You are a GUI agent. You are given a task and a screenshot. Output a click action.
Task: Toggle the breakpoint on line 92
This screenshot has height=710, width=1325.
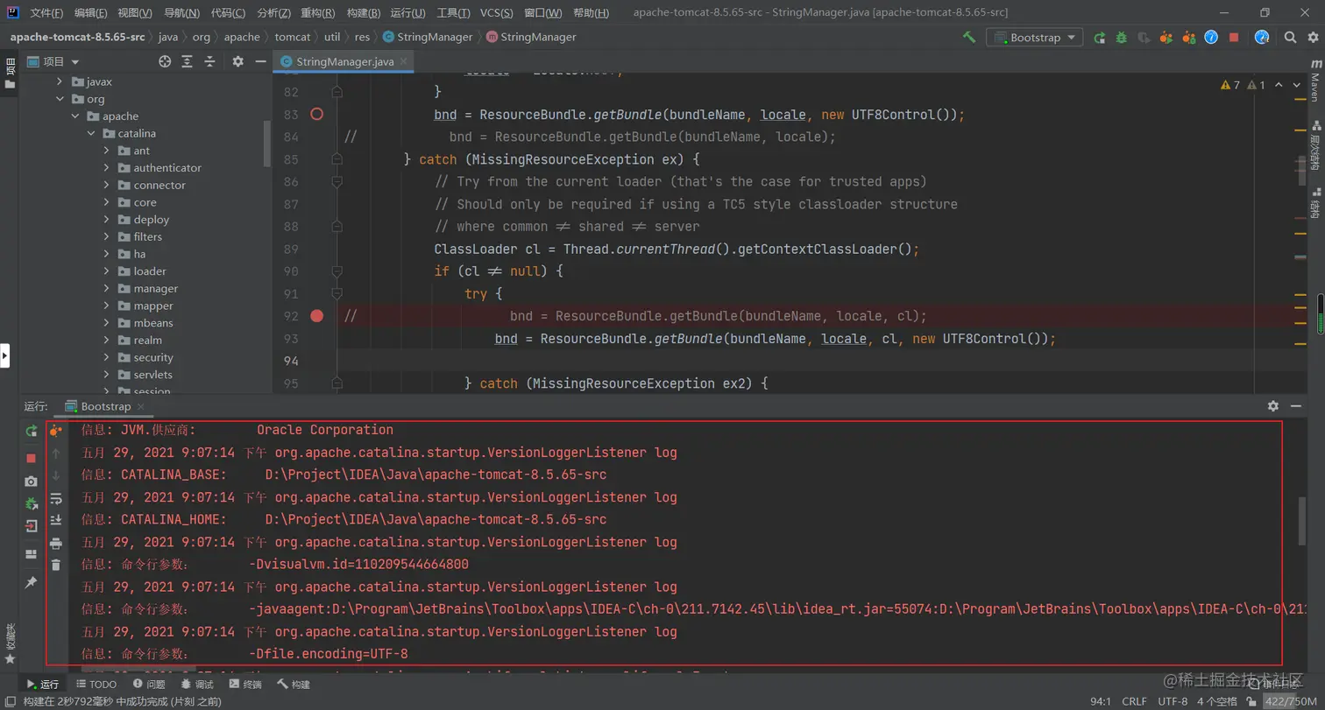point(317,316)
